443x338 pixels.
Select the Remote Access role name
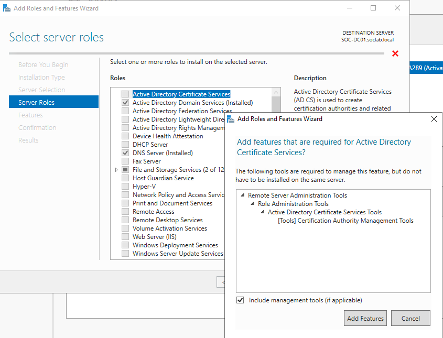click(154, 212)
